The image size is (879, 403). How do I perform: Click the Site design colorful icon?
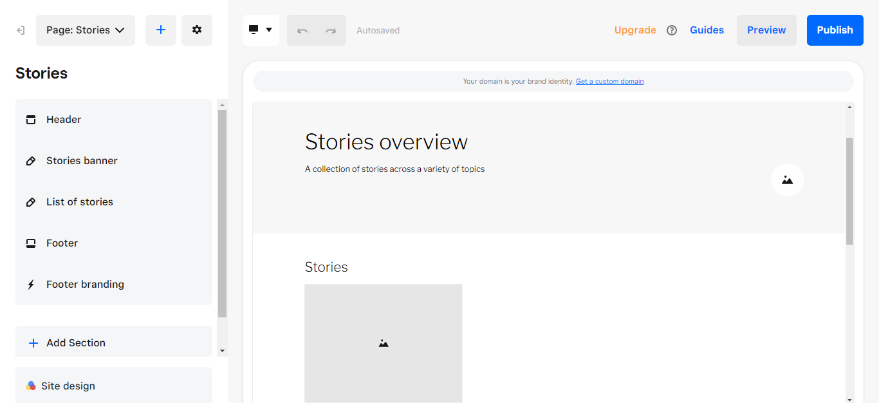[x=31, y=386]
